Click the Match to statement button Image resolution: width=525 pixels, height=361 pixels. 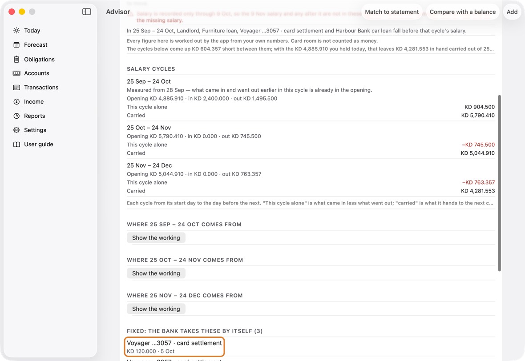click(392, 12)
